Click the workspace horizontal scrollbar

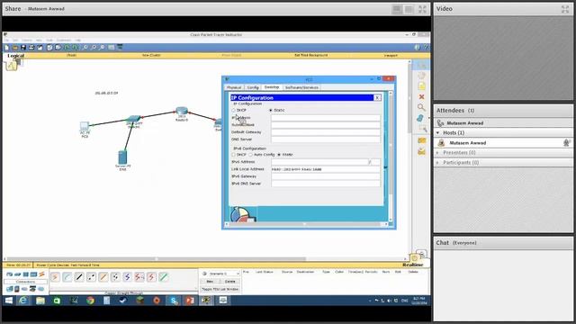click(x=157, y=259)
